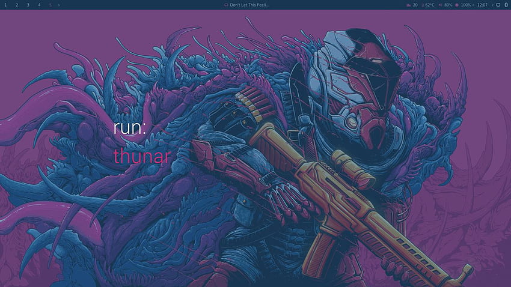Switch to workspace 1 in the bar
Viewport: 511px width, 287px height.
(5, 5)
